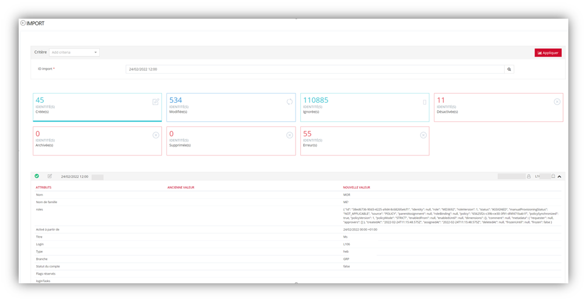Click the refresh icon on the Modifiée(s) card
Image resolution: width=587 pixels, height=302 pixels.
tap(289, 102)
